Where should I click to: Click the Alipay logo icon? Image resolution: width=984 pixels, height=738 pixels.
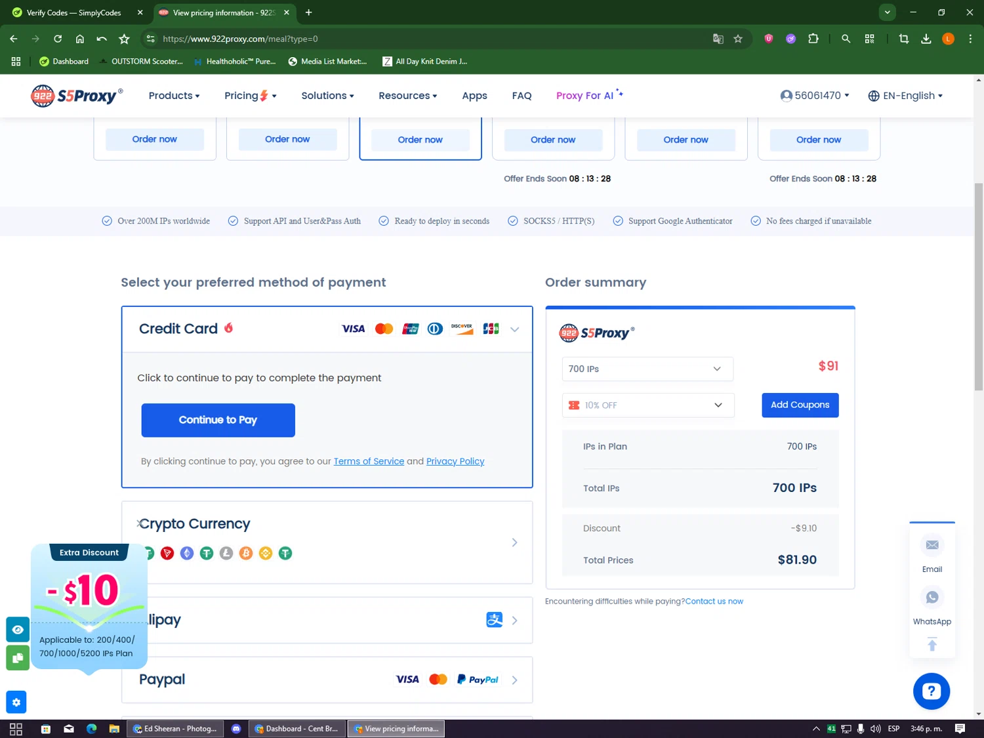coord(494,620)
